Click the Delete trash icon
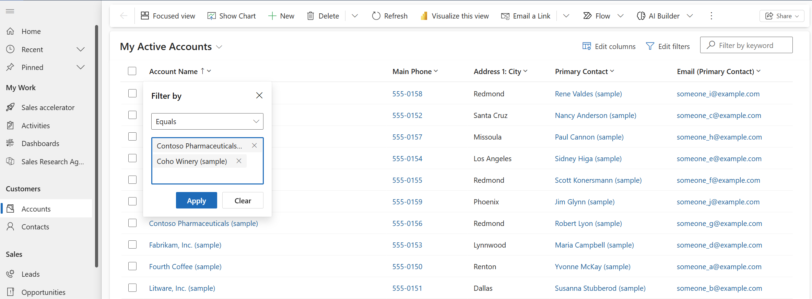 click(310, 16)
